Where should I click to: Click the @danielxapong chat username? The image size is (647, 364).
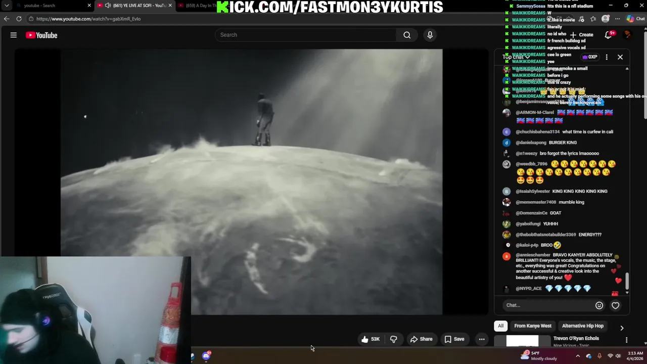(531, 143)
